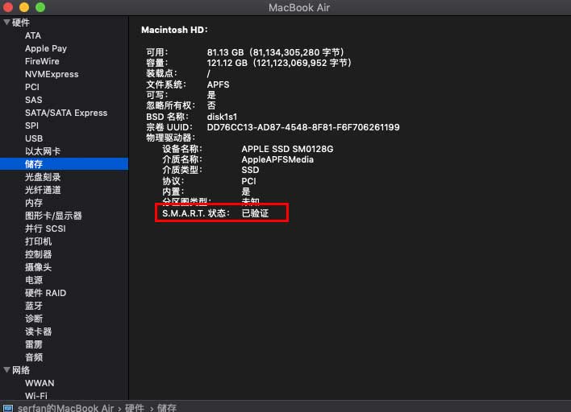Image resolution: width=571 pixels, height=412 pixels.
Task: Open the 读卡器 card reader entry
Action: point(38,332)
